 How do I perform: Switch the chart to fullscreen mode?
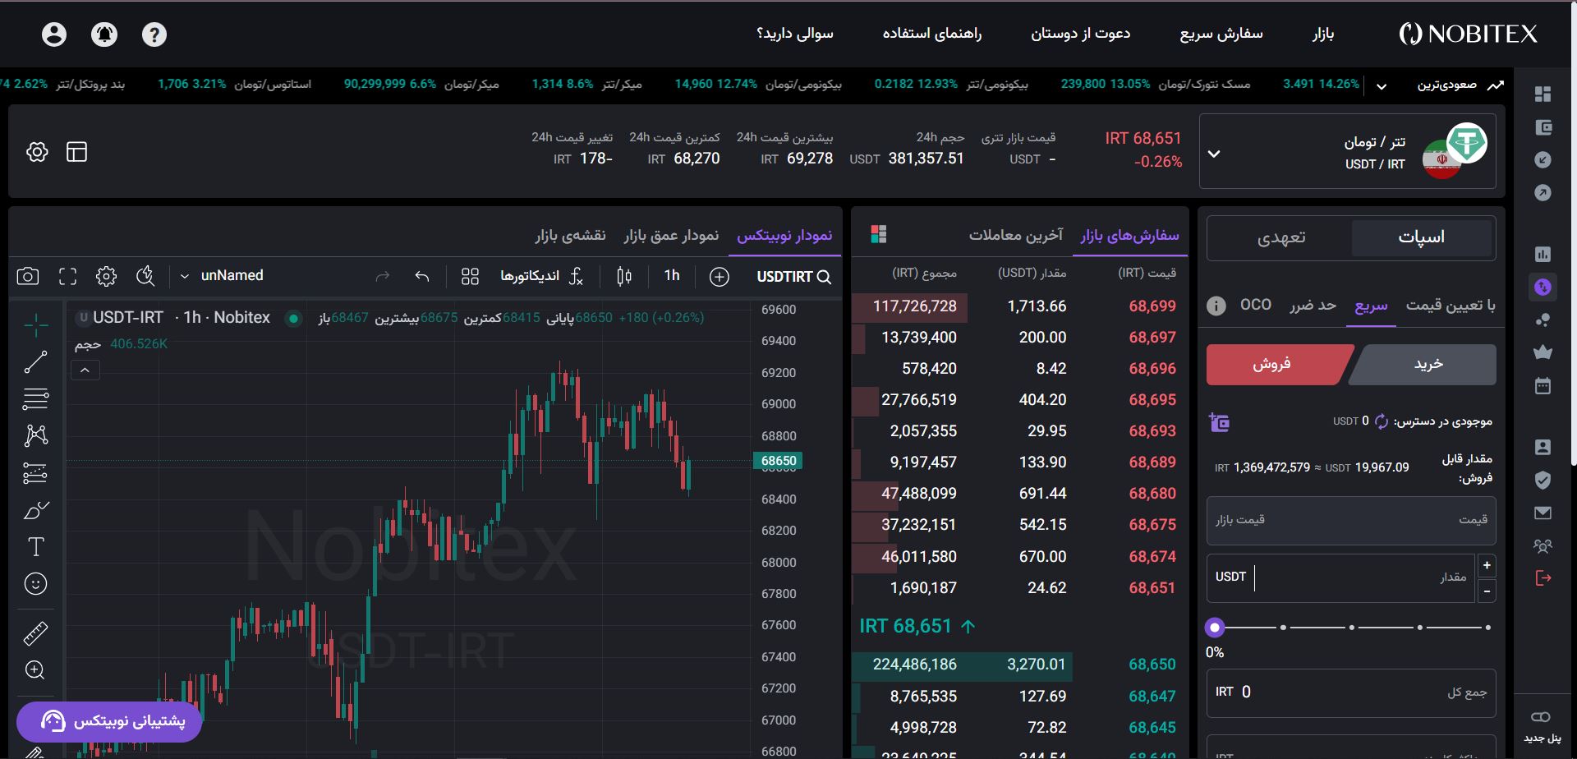click(x=68, y=276)
